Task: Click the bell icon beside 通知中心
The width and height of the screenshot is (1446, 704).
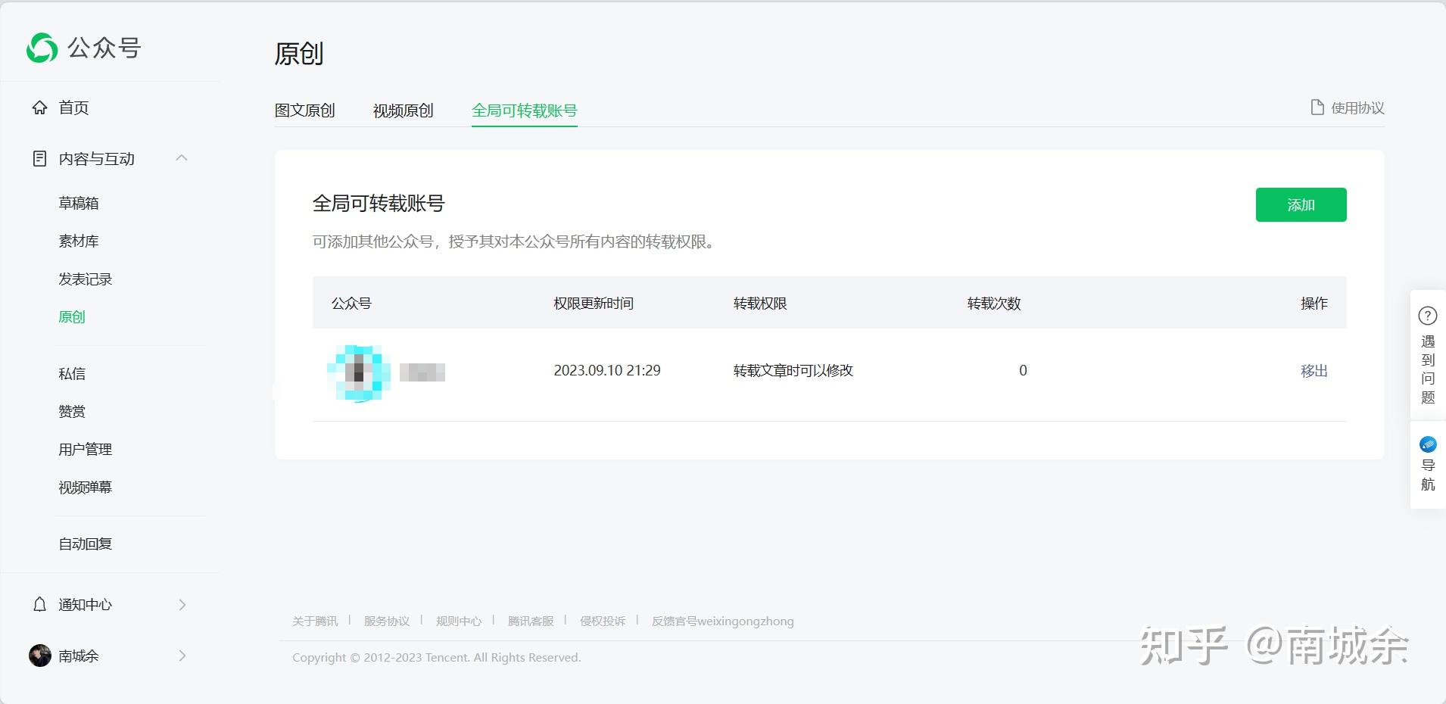Action: coord(40,604)
